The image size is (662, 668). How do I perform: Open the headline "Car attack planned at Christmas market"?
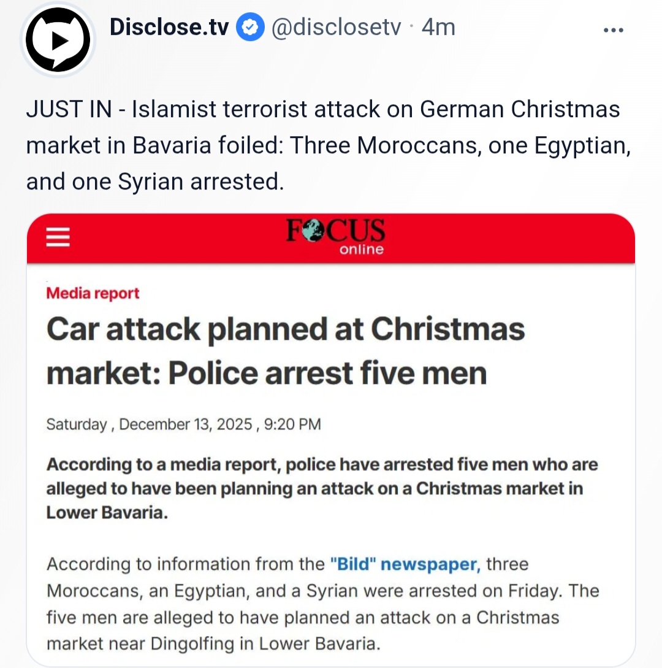(285, 351)
